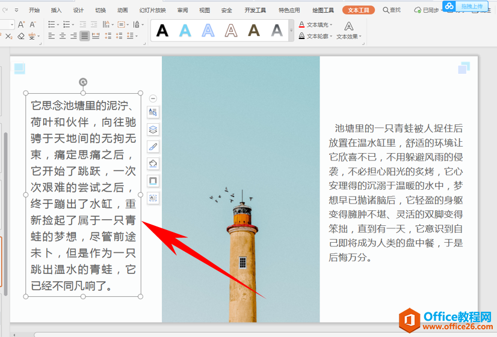Click the 拖拽上传 button
Image resolution: width=497 pixels, height=337 pixels.
coord(471,6)
